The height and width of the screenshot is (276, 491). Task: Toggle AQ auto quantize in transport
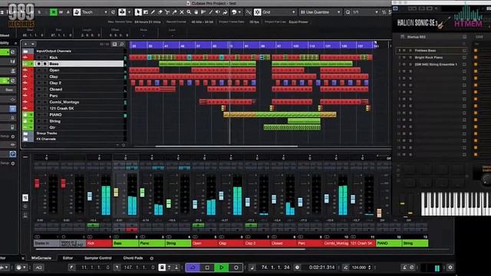pos(39,268)
